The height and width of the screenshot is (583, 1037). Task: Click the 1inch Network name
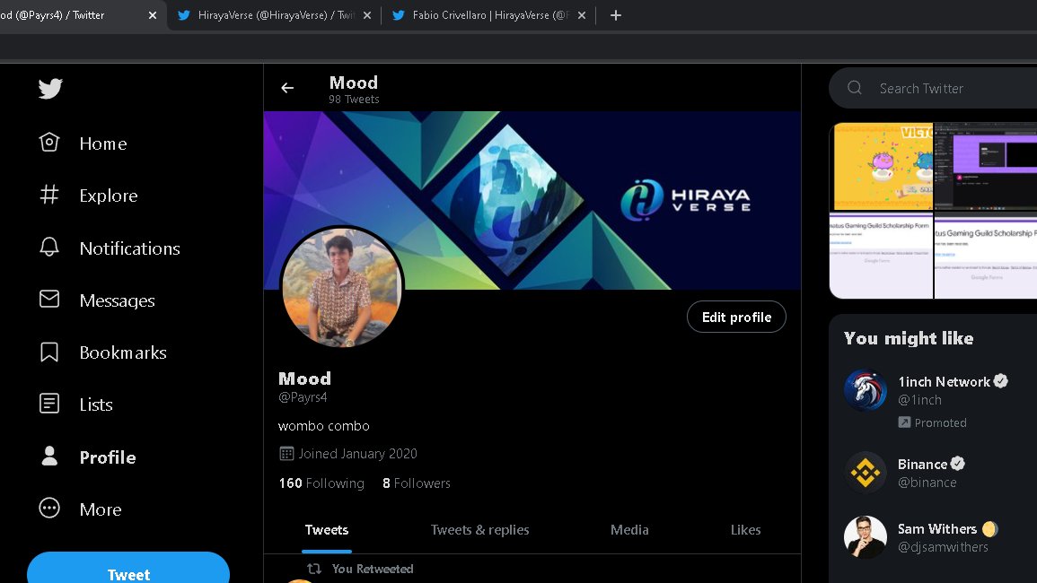coord(944,381)
